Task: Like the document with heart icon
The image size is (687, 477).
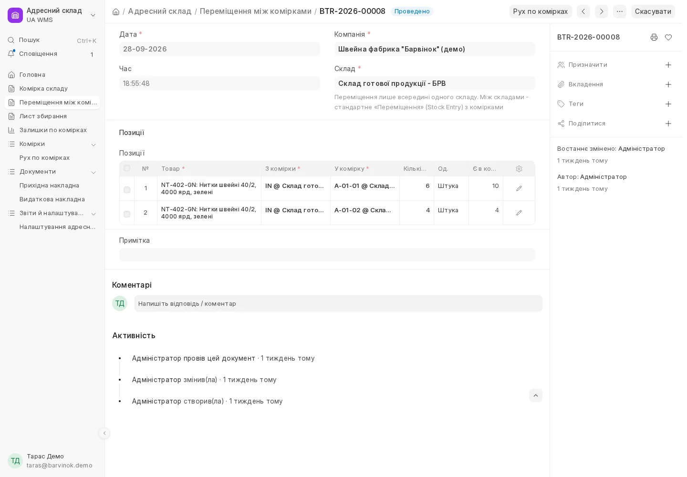Action: click(x=668, y=37)
